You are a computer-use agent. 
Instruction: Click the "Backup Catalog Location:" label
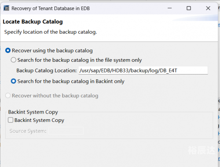pos(47,71)
